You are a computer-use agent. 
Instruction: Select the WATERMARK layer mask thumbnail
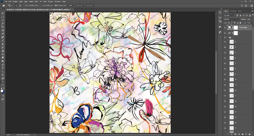[235, 28]
